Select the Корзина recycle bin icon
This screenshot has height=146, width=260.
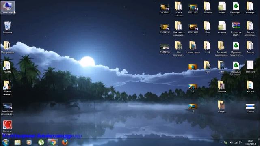point(7,28)
